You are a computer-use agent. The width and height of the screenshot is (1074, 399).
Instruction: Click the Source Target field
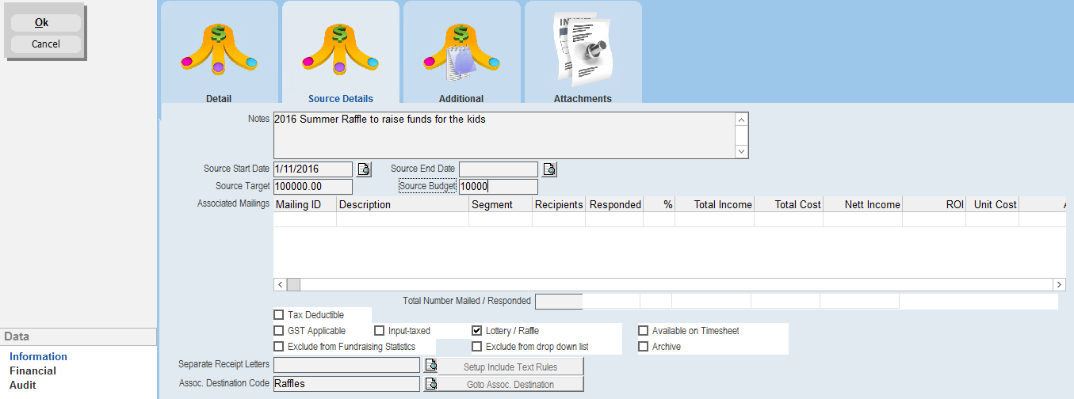click(313, 187)
